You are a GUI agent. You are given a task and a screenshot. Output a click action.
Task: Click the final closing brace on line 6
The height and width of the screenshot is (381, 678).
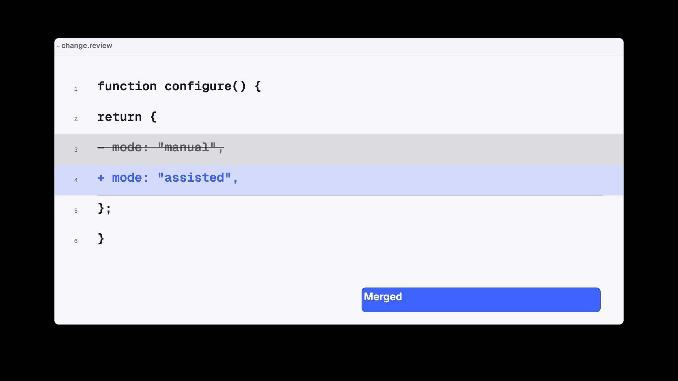point(101,239)
